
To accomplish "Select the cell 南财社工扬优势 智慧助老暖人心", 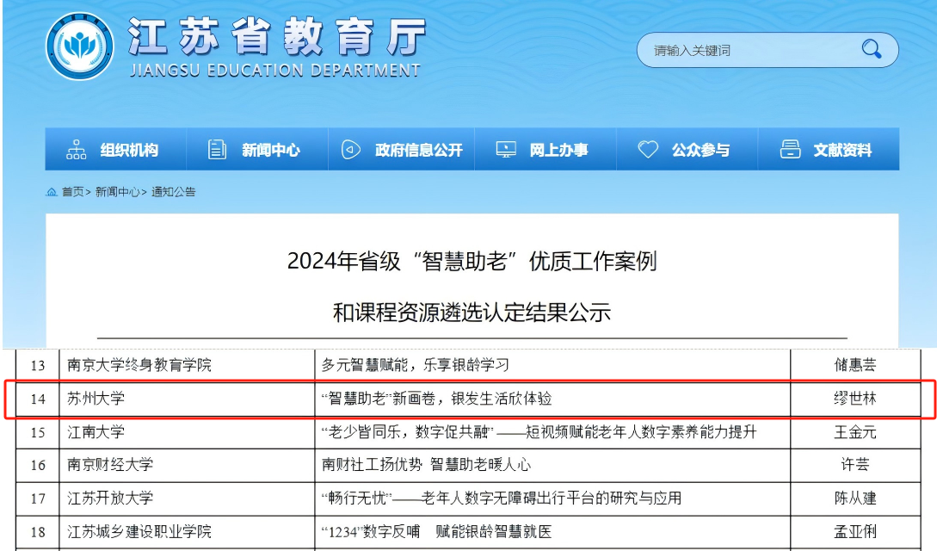I will coord(552,465).
